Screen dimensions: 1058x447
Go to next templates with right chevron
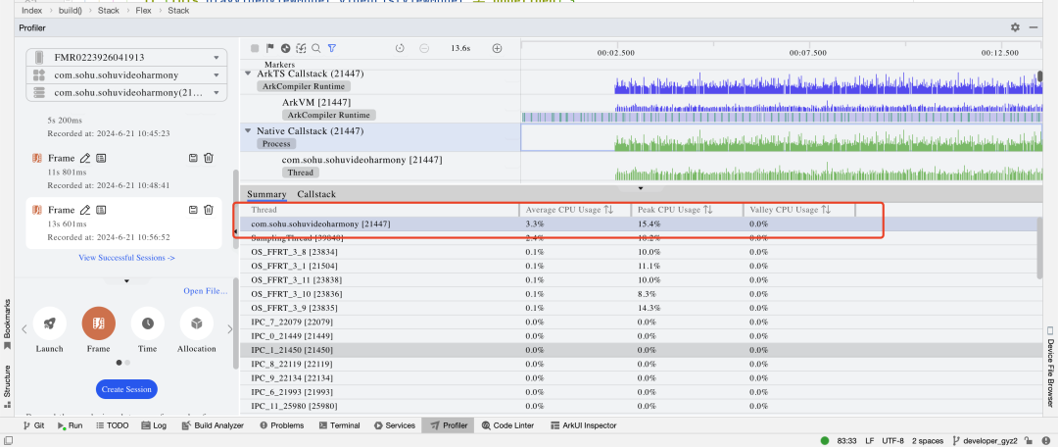point(229,329)
